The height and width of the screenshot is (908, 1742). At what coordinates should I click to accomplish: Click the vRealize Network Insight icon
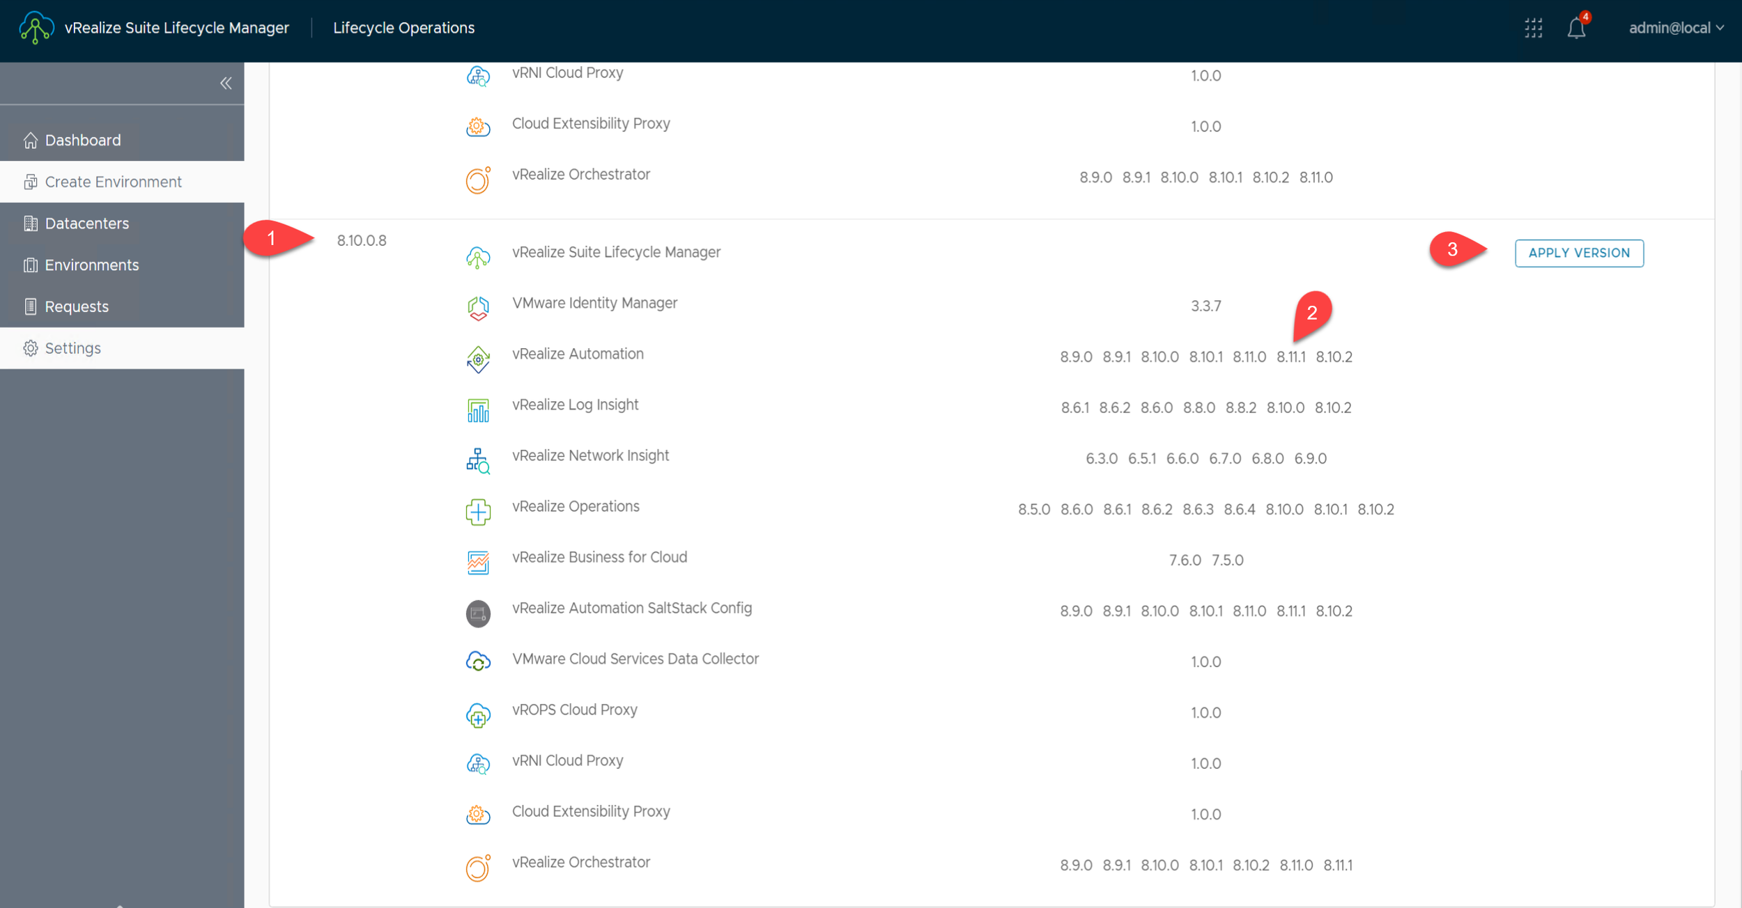coord(478,461)
